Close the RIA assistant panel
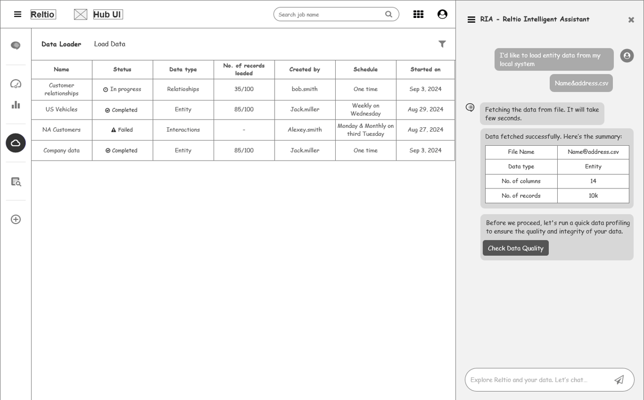 (x=631, y=20)
